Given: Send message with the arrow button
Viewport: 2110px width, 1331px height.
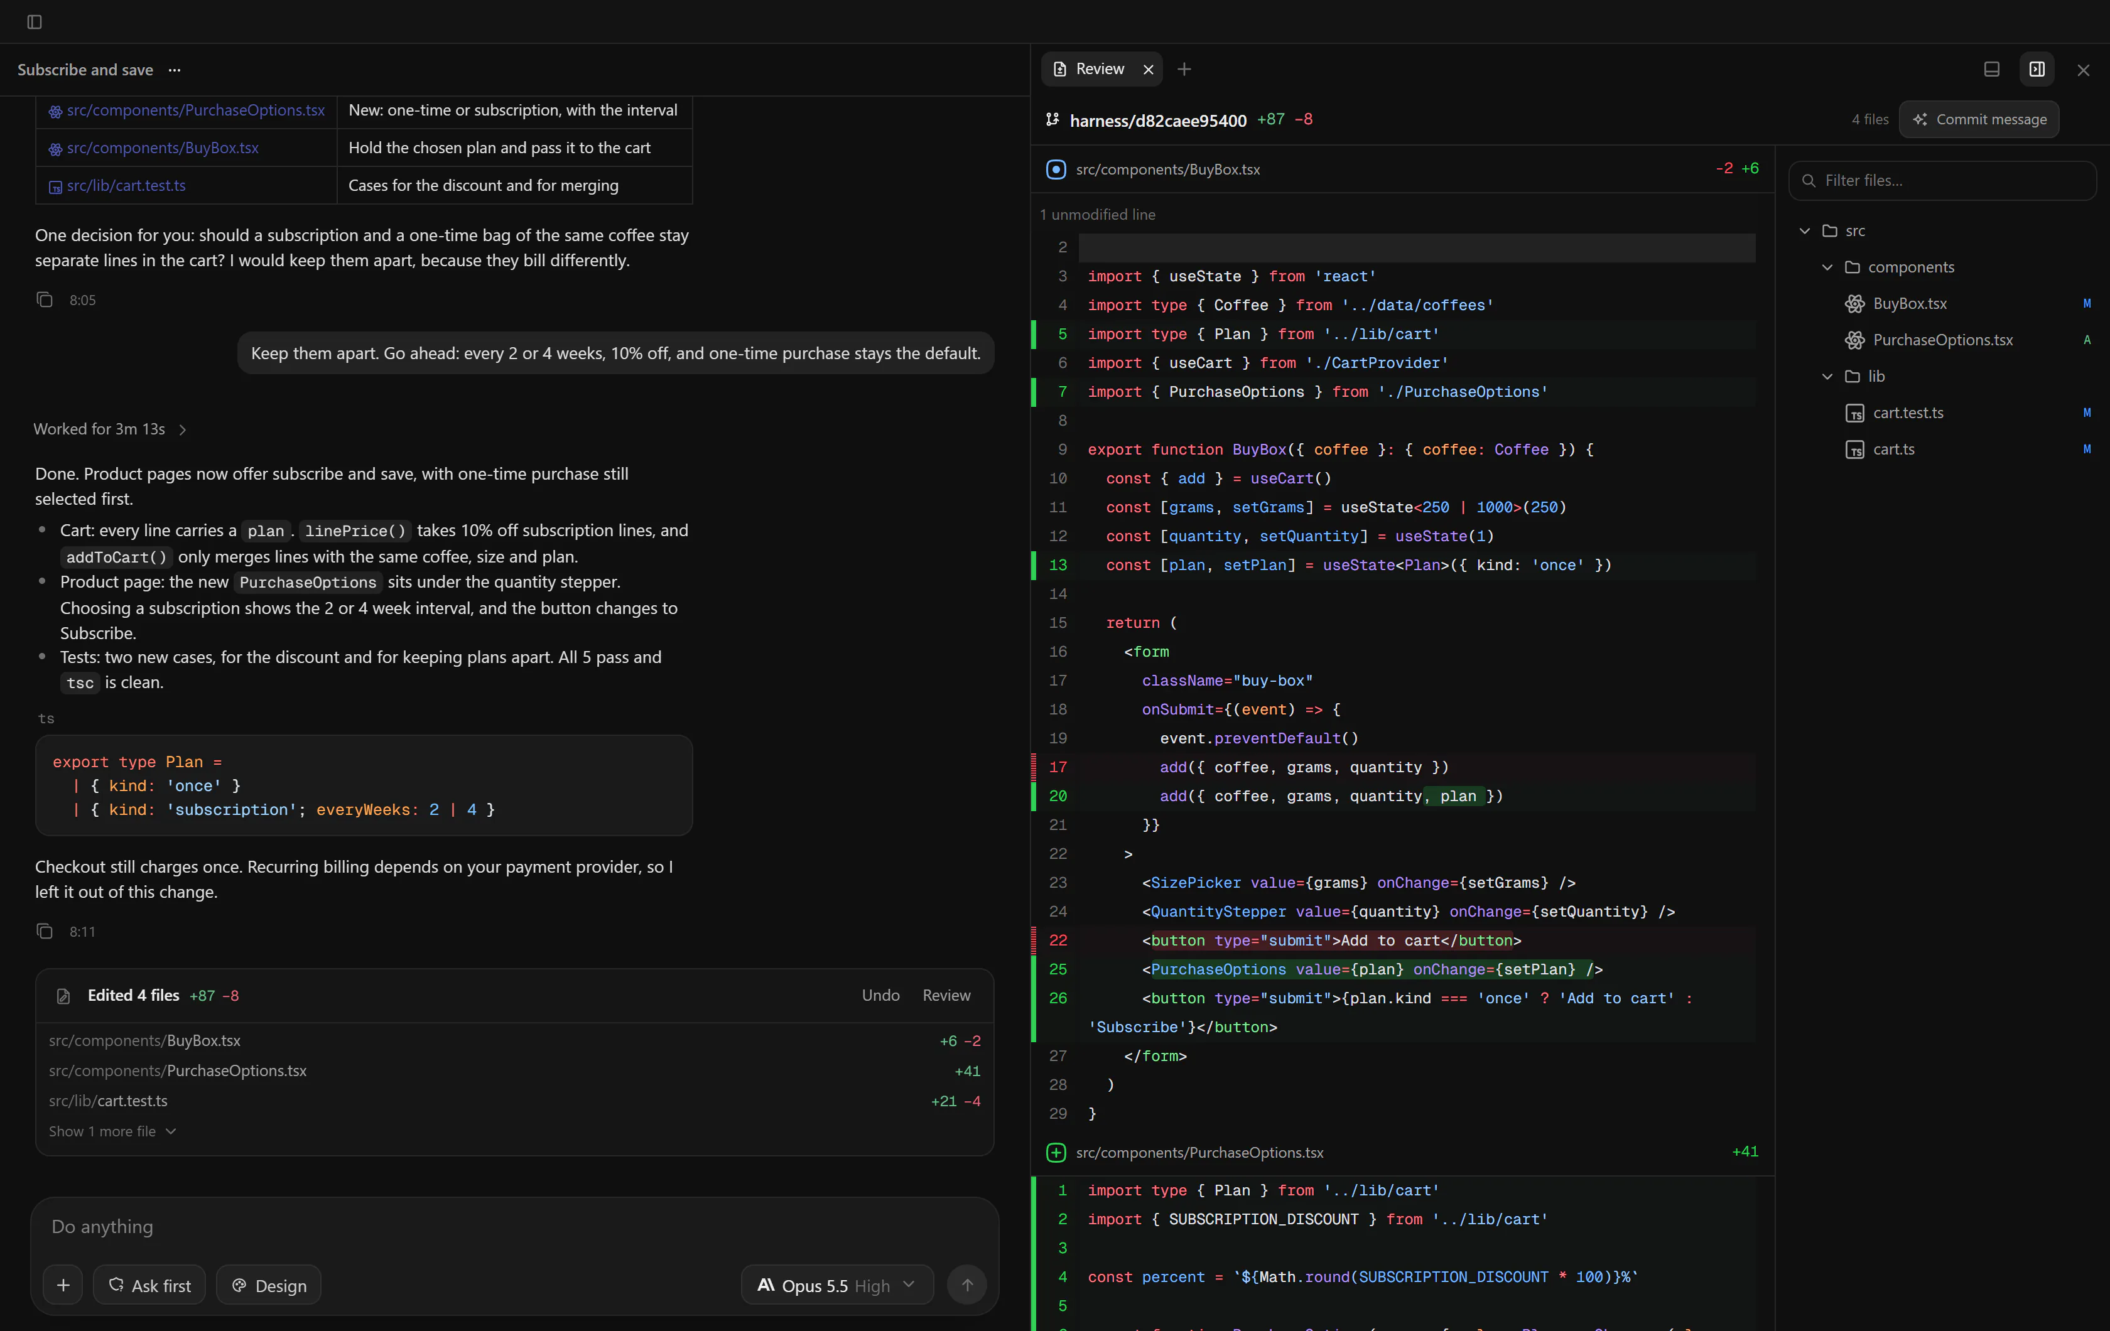Looking at the screenshot, I should (x=967, y=1285).
